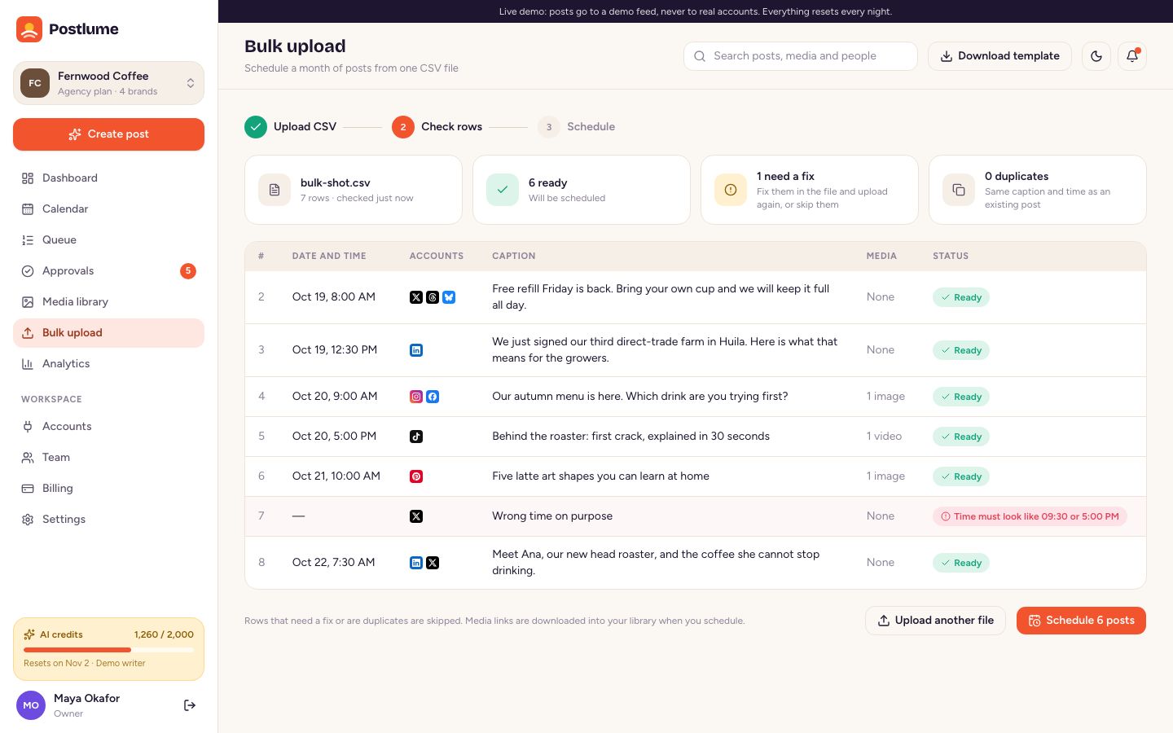
Task: Go to Calendar
Action: [108, 209]
